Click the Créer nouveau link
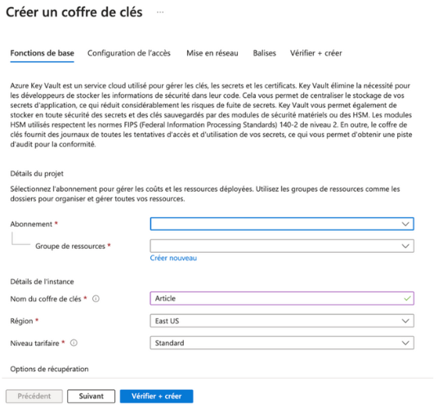447x408 pixels. point(173,258)
